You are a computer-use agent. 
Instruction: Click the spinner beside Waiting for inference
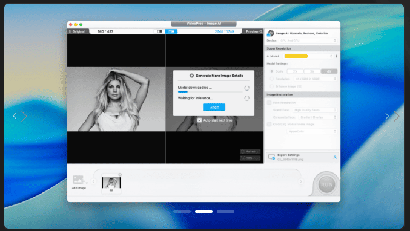(x=246, y=99)
